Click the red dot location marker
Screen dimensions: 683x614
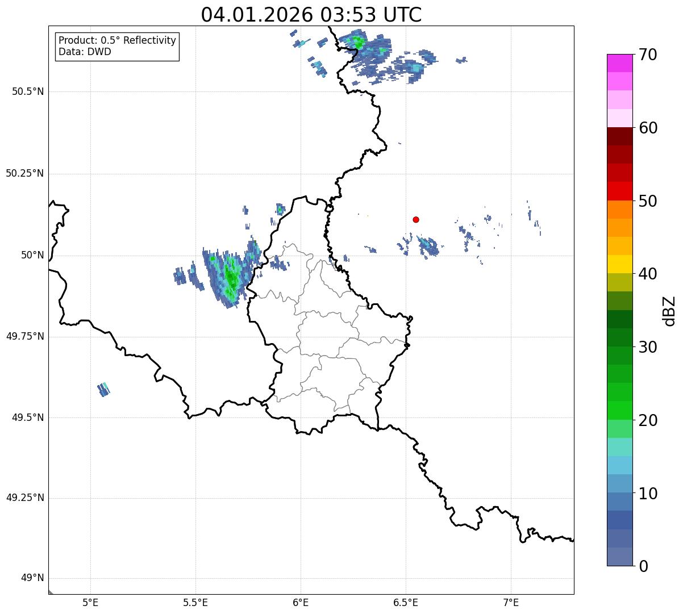[x=416, y=220]
